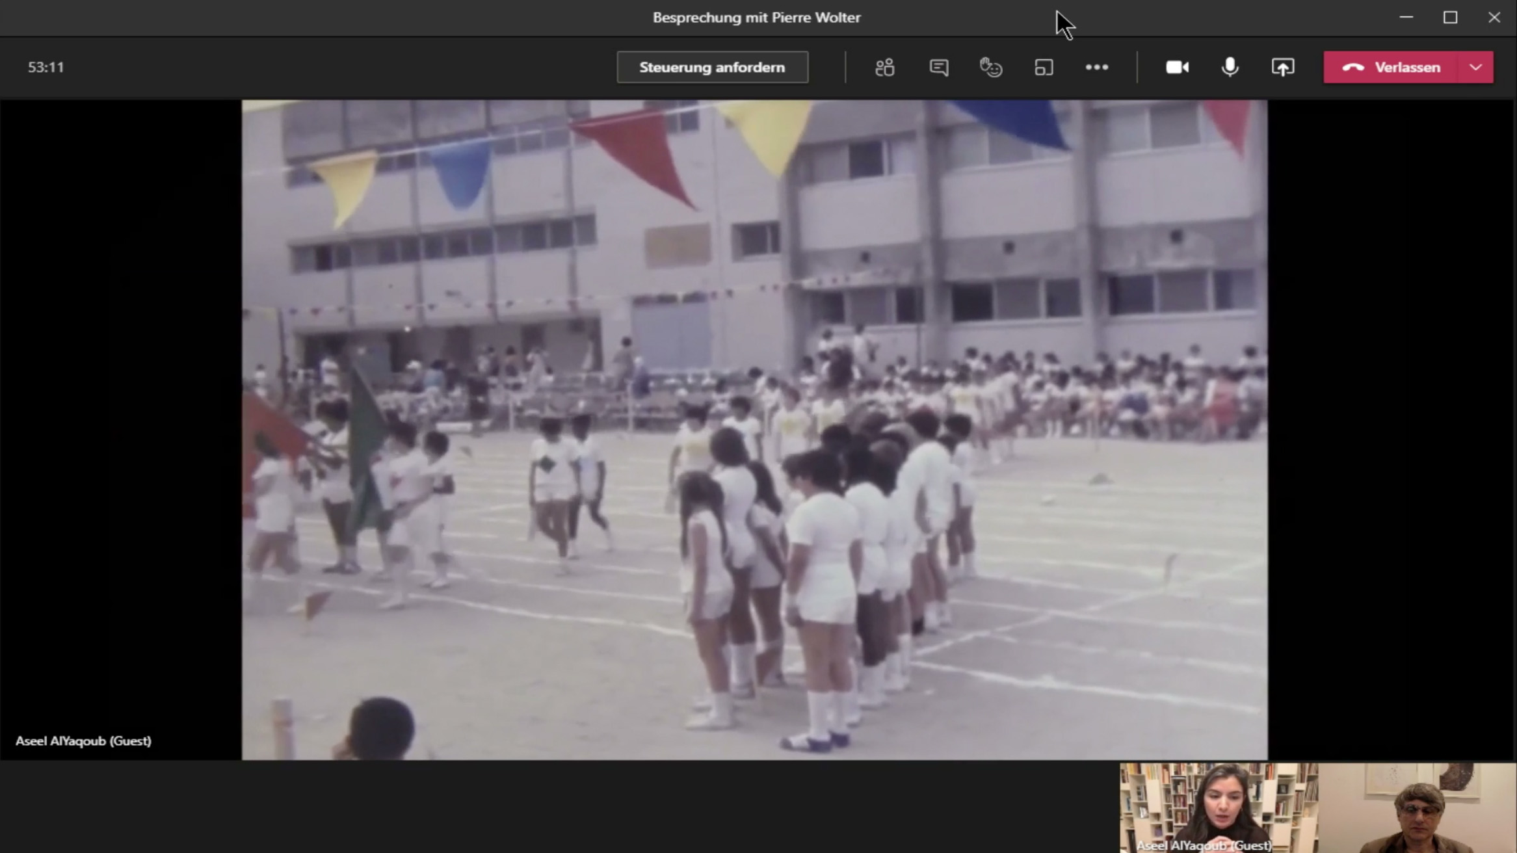
Task: Click the Aseel AlYaqoub (Guest) presenter label
Action: [x=83, y=741]
